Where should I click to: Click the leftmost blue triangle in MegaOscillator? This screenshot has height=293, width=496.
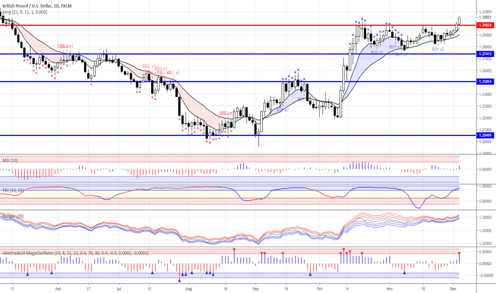(28, 273)
